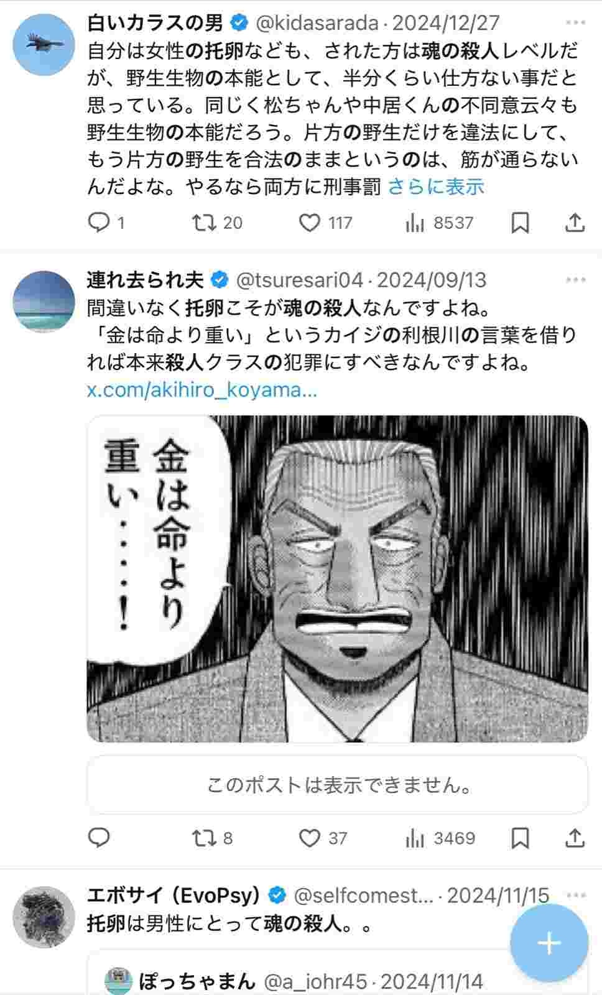Compose a new post with plus button
602x995 pixels.
[x=549, y=943]
